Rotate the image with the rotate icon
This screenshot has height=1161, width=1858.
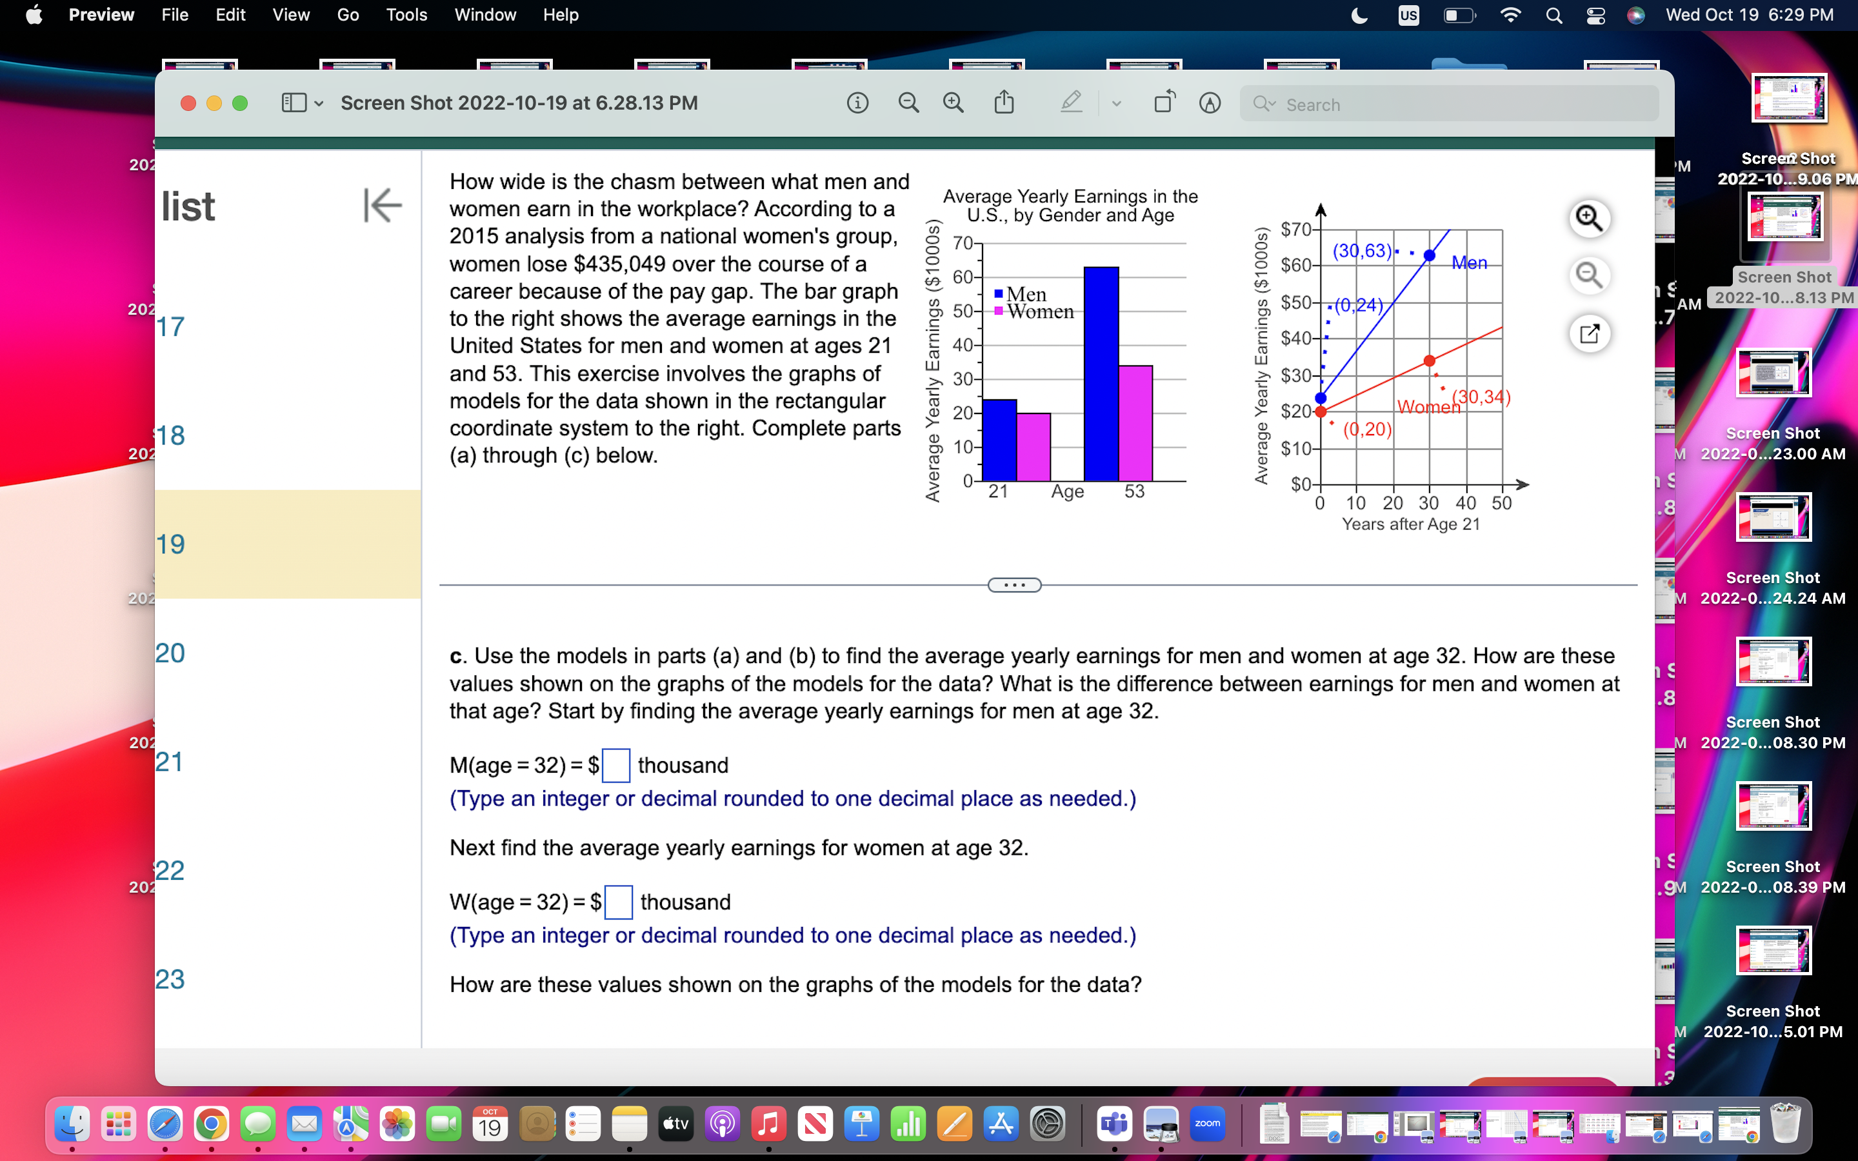[1163, 101]
